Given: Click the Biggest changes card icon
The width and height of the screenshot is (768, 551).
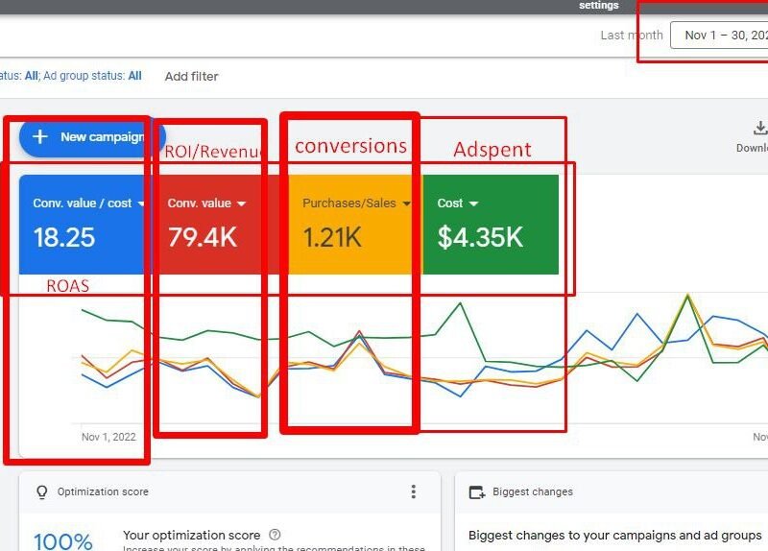Looking at the screenshot, I should click(476, 492).
